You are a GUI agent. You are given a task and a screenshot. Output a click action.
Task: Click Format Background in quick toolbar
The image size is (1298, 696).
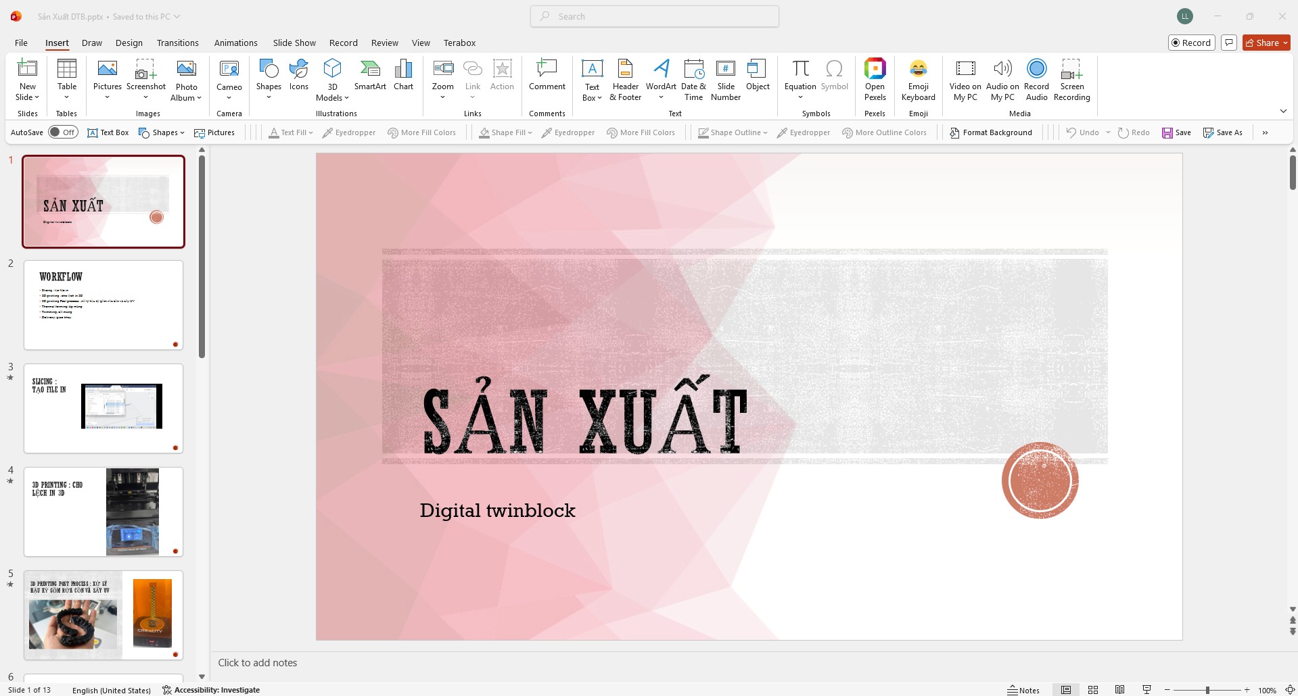point(991,132)
